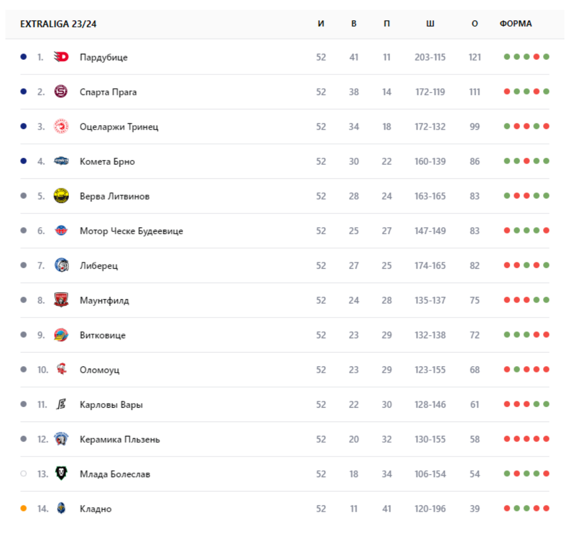Open the Керамика Пльзень team link
The image size is (568, 534).
[x=120, y=439]
